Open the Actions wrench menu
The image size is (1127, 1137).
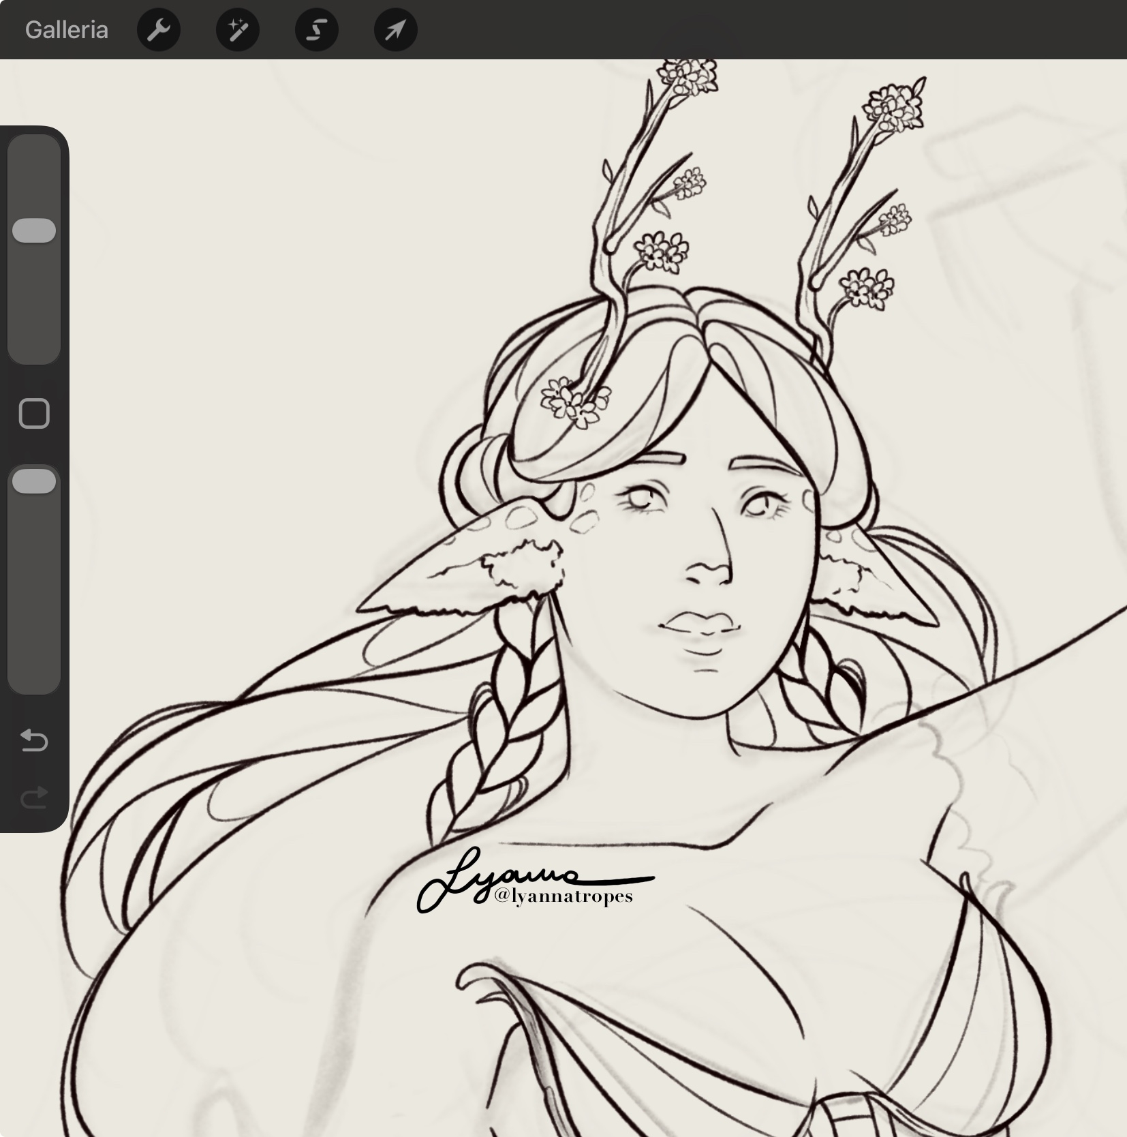pos(159,30)
